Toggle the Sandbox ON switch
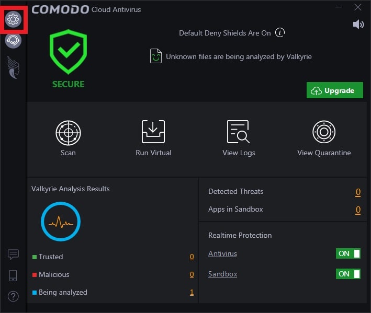 (348, 274)
